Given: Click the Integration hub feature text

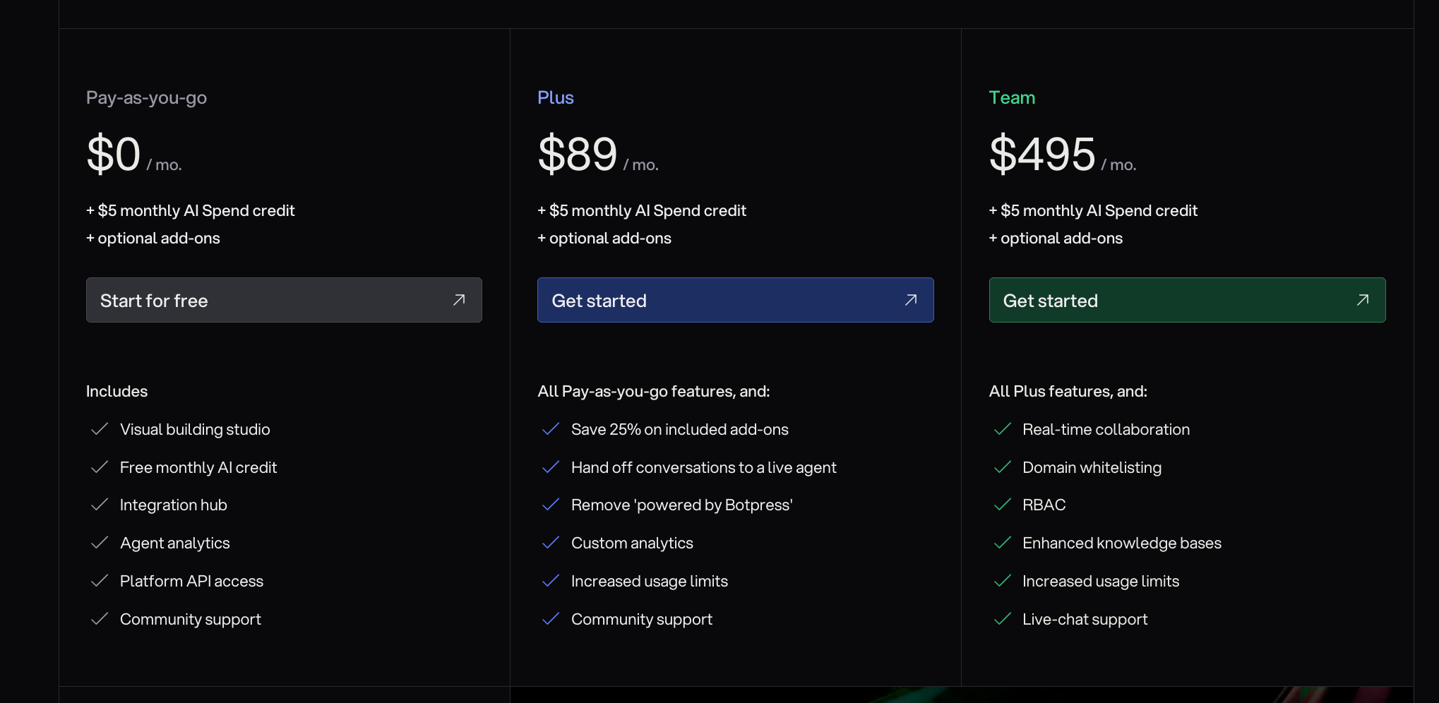Looking at the screenshot, I should click(x=174, y=505).
